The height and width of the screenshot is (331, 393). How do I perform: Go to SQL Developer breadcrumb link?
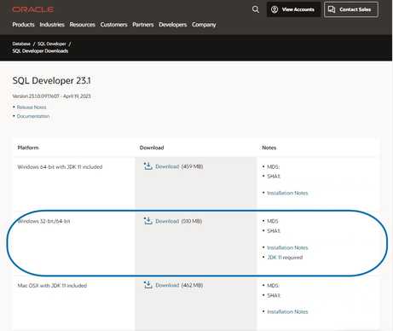[52, 44]
